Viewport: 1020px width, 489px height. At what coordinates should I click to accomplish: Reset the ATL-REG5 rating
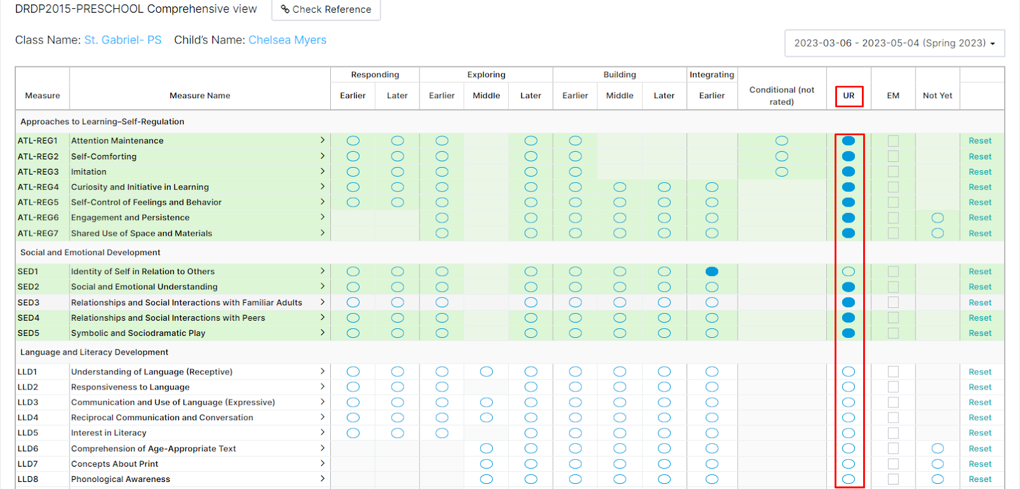980,202
